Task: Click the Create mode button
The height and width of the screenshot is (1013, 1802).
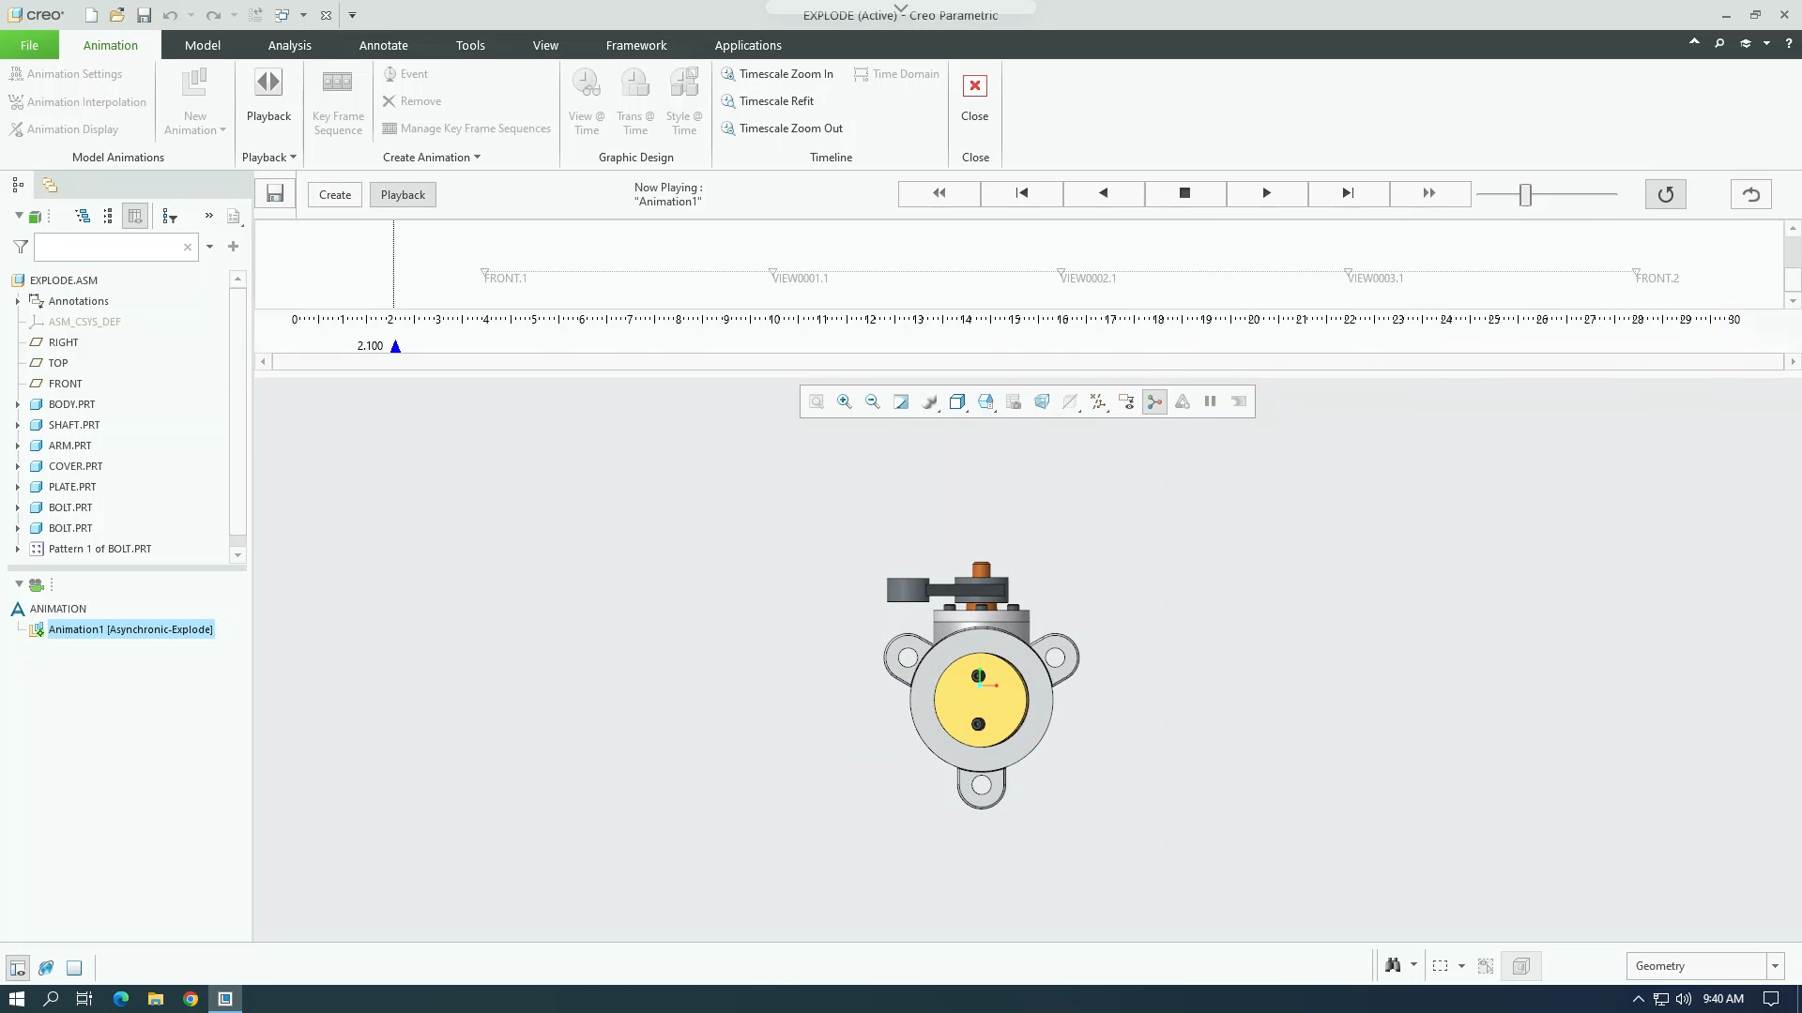Action: (335, 195)
